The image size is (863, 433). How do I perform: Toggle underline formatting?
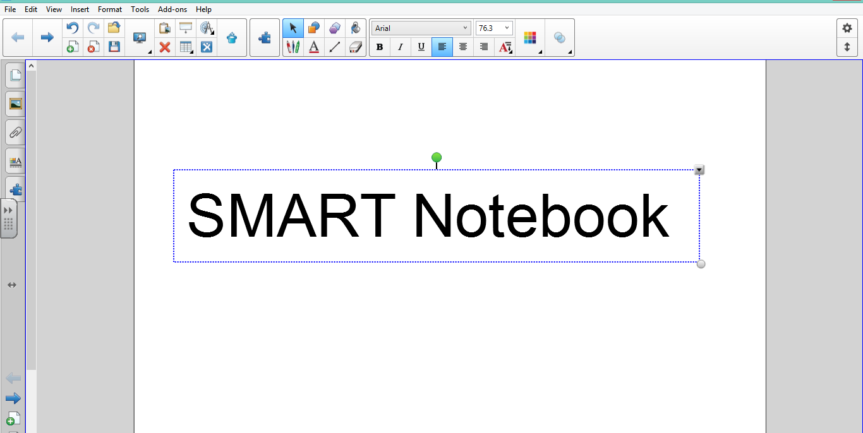[421, 47]
